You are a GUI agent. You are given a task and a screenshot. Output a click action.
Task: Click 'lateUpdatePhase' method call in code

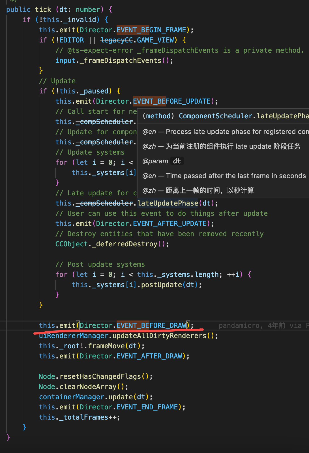(168, 203)
